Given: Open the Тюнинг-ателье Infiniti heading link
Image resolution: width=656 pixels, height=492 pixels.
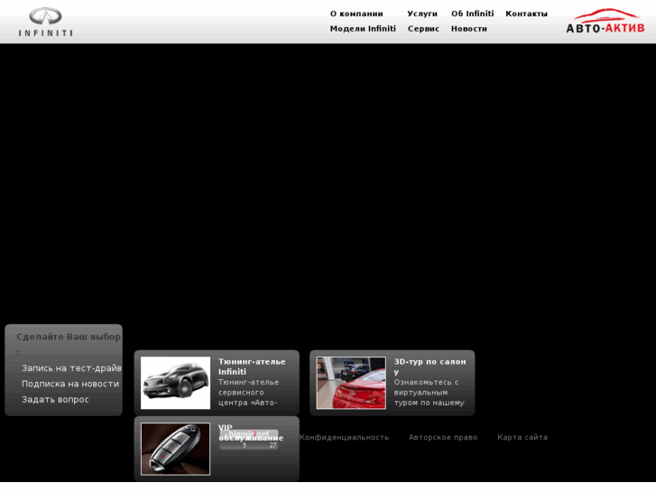Looking at the screenshot, I should [x=252, y=367].
